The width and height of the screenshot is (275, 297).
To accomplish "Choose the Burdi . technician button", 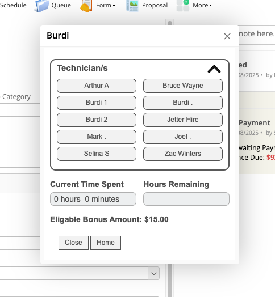I will (x=183, y=103).
